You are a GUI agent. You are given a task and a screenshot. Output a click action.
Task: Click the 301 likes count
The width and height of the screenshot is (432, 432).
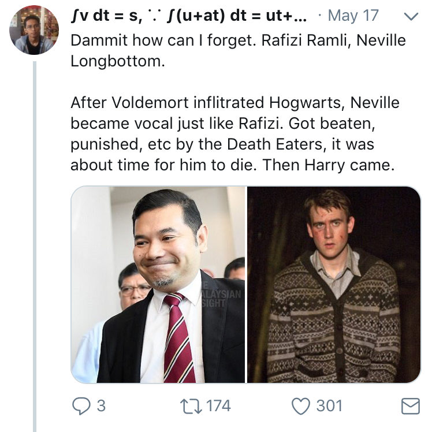[329, 406]
